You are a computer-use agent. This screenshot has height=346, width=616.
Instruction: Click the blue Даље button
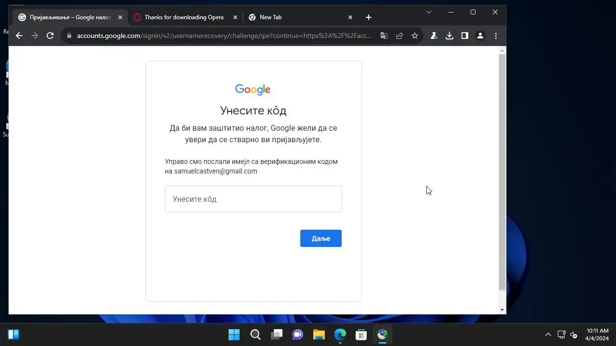(321, 238)
